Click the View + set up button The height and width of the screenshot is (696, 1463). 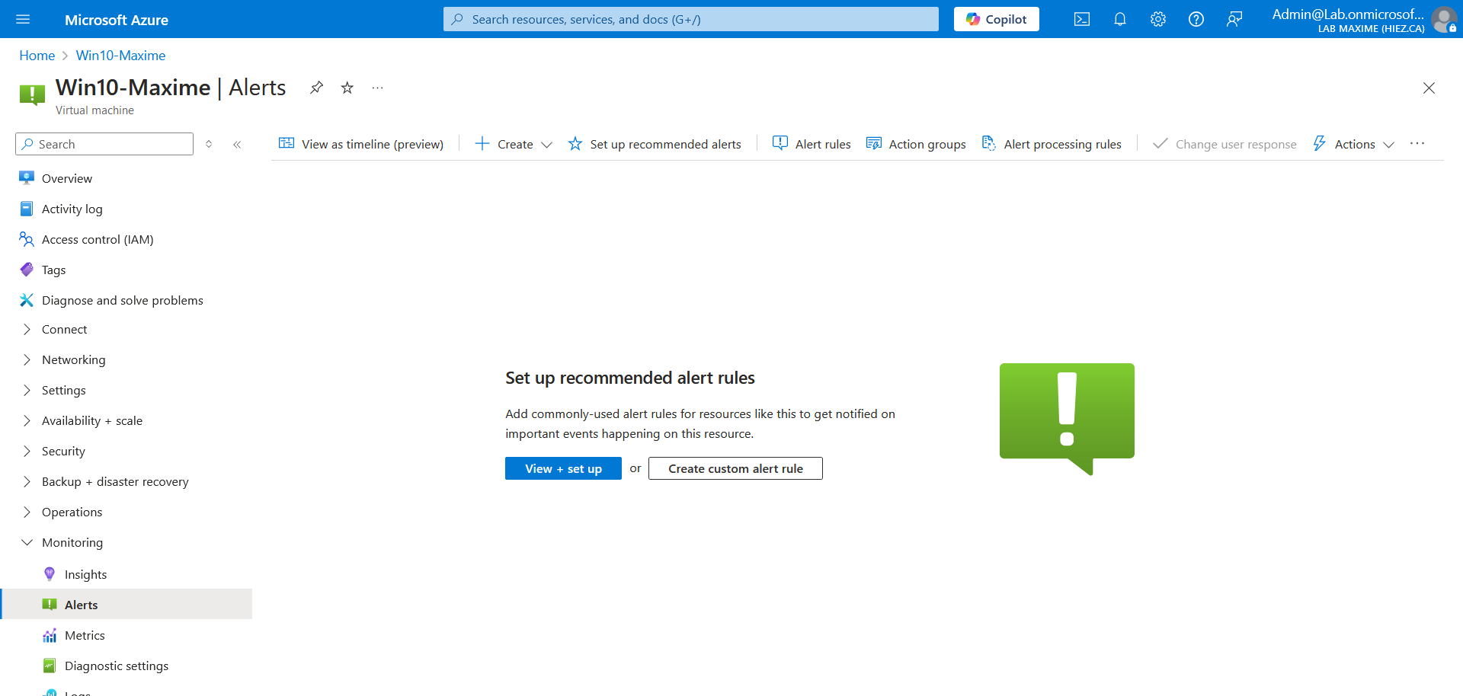point(563,468)
